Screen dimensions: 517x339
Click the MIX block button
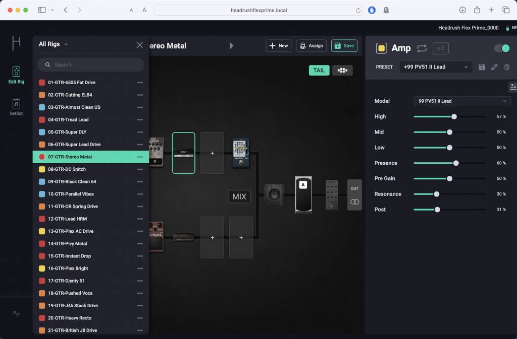click(239, 196)
